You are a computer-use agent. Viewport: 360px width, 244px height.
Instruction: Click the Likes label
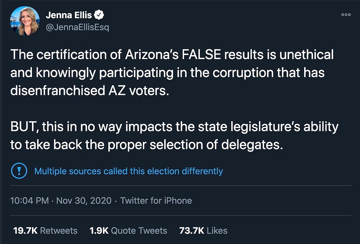[x=217, y=230]
